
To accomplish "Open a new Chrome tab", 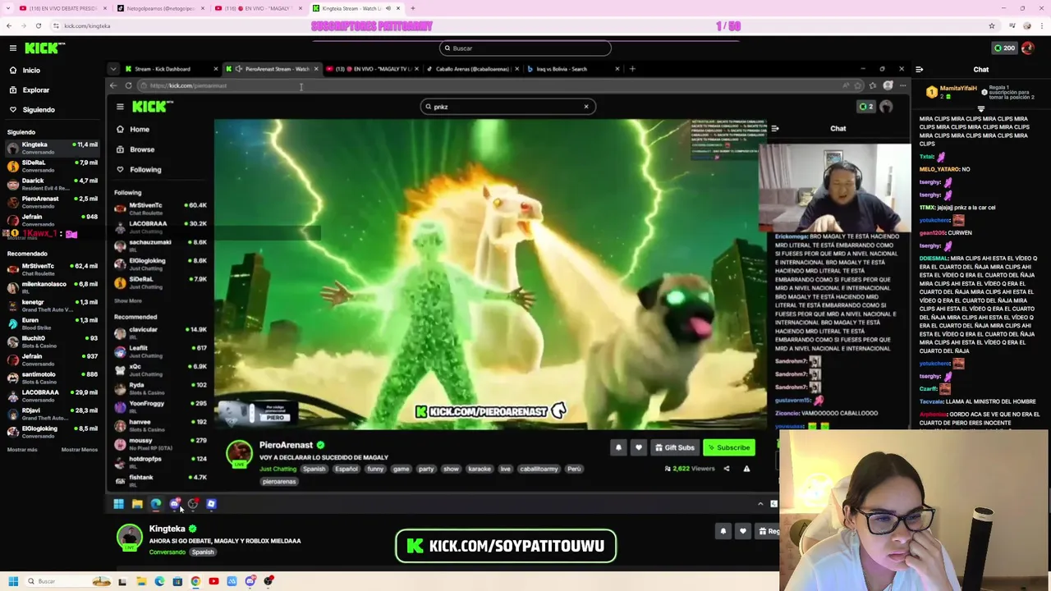I will point(412,8).
